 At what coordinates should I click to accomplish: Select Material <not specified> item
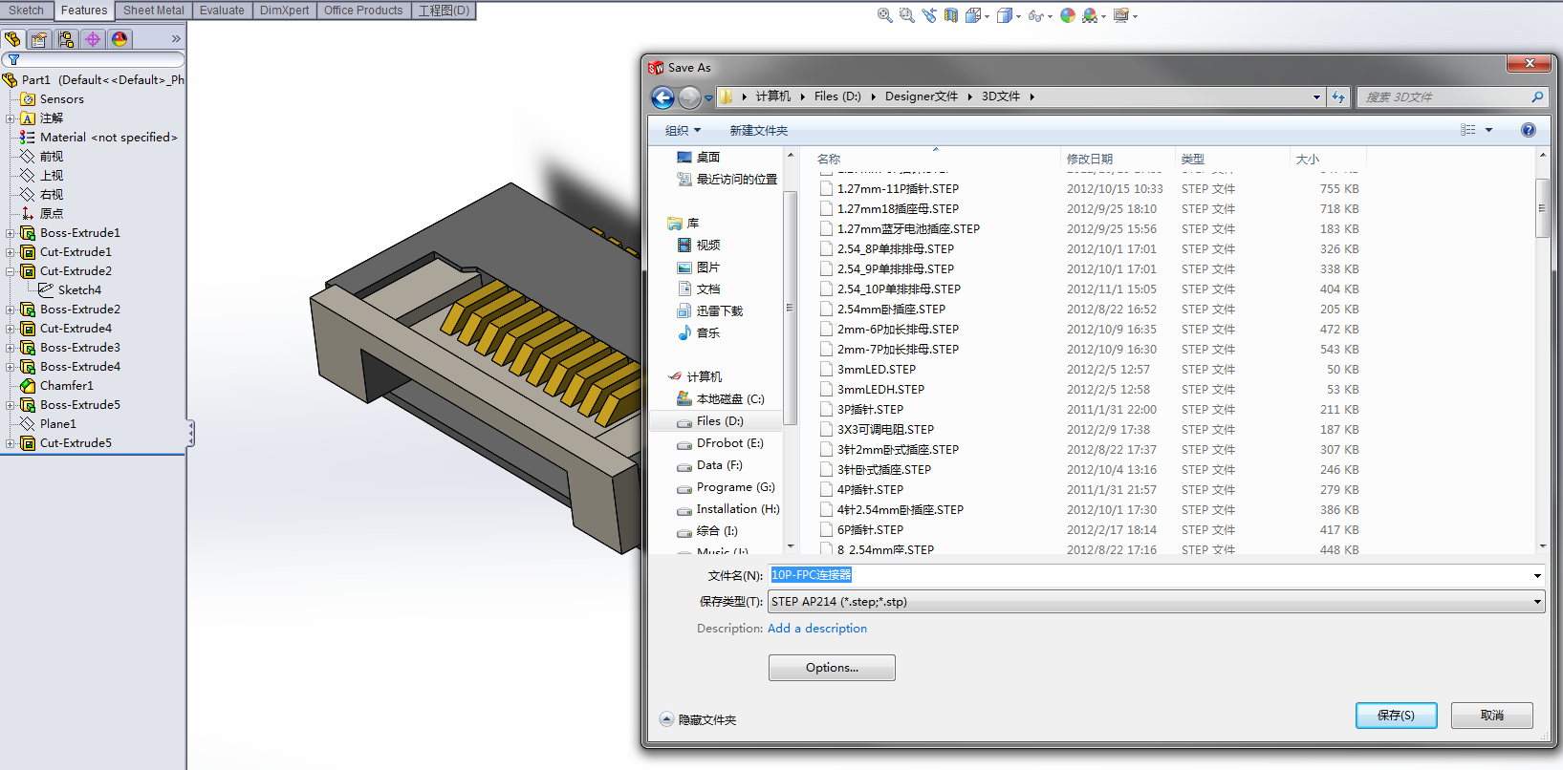tap(108, 138)
